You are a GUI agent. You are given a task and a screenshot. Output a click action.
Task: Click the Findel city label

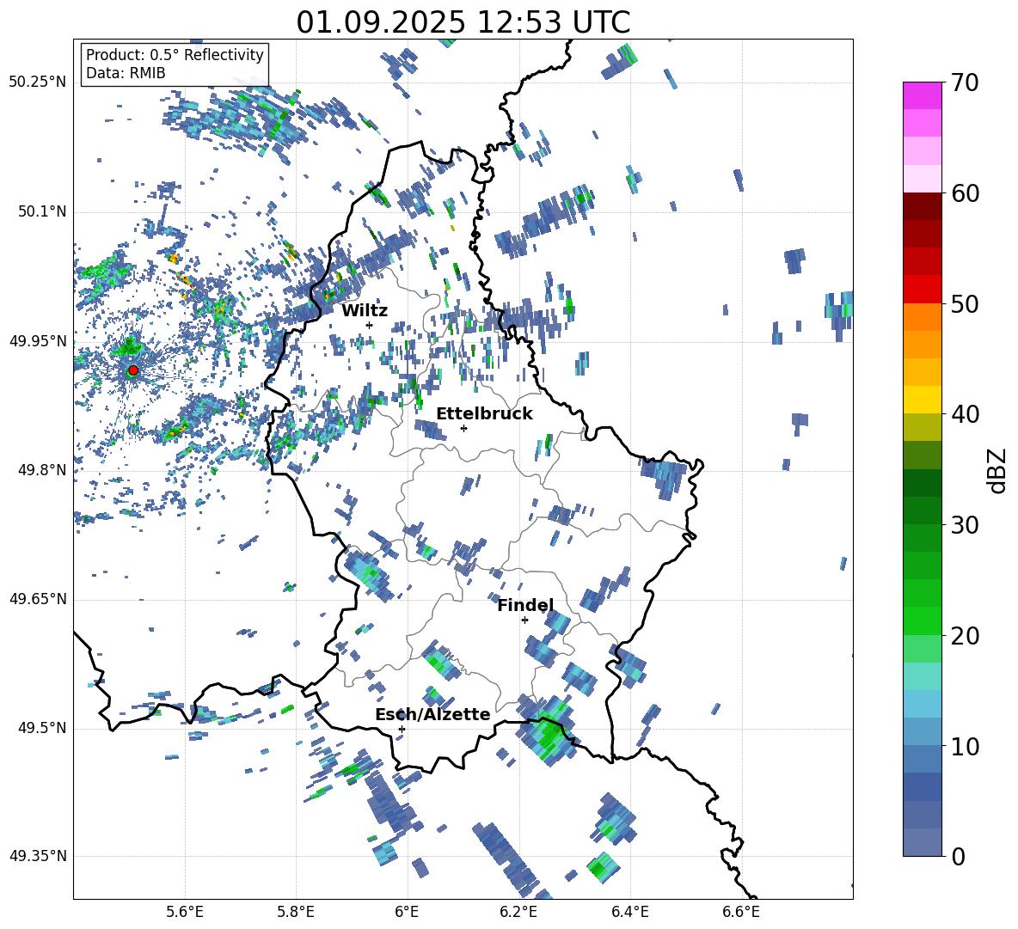point(525,605)
